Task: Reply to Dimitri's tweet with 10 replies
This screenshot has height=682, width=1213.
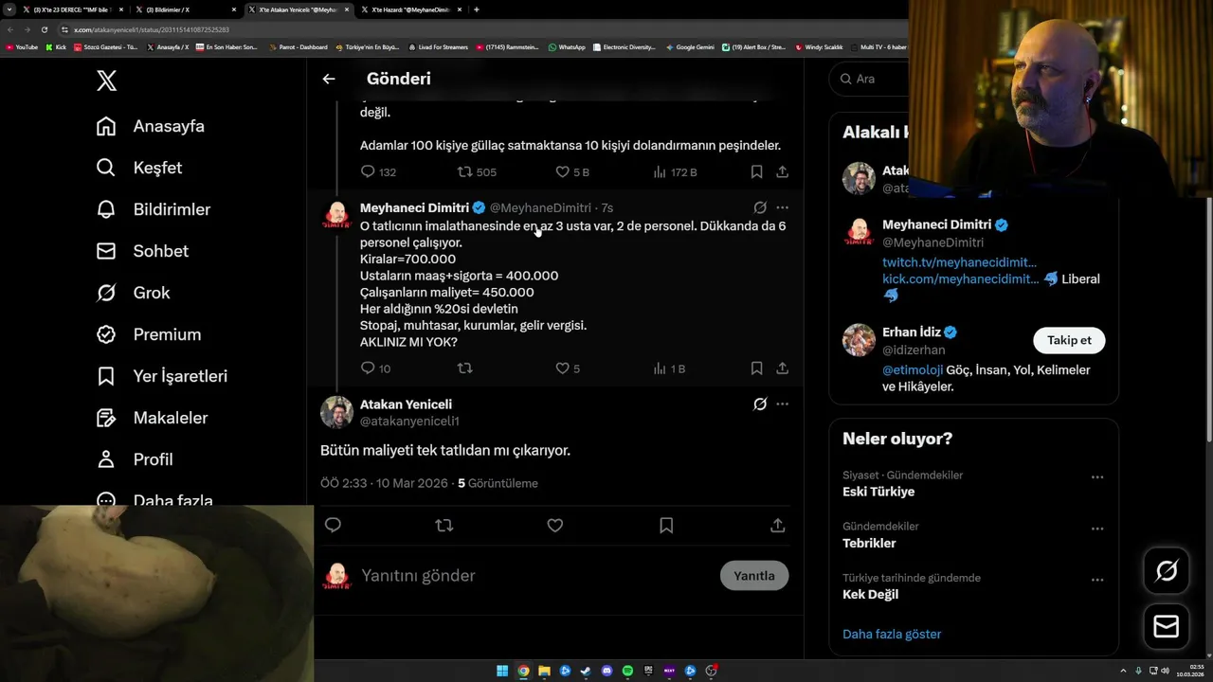Action: (375, 368)
